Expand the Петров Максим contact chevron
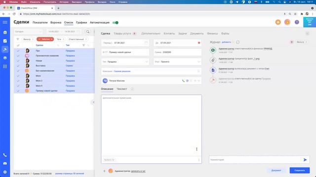 (x=199, y=81)
